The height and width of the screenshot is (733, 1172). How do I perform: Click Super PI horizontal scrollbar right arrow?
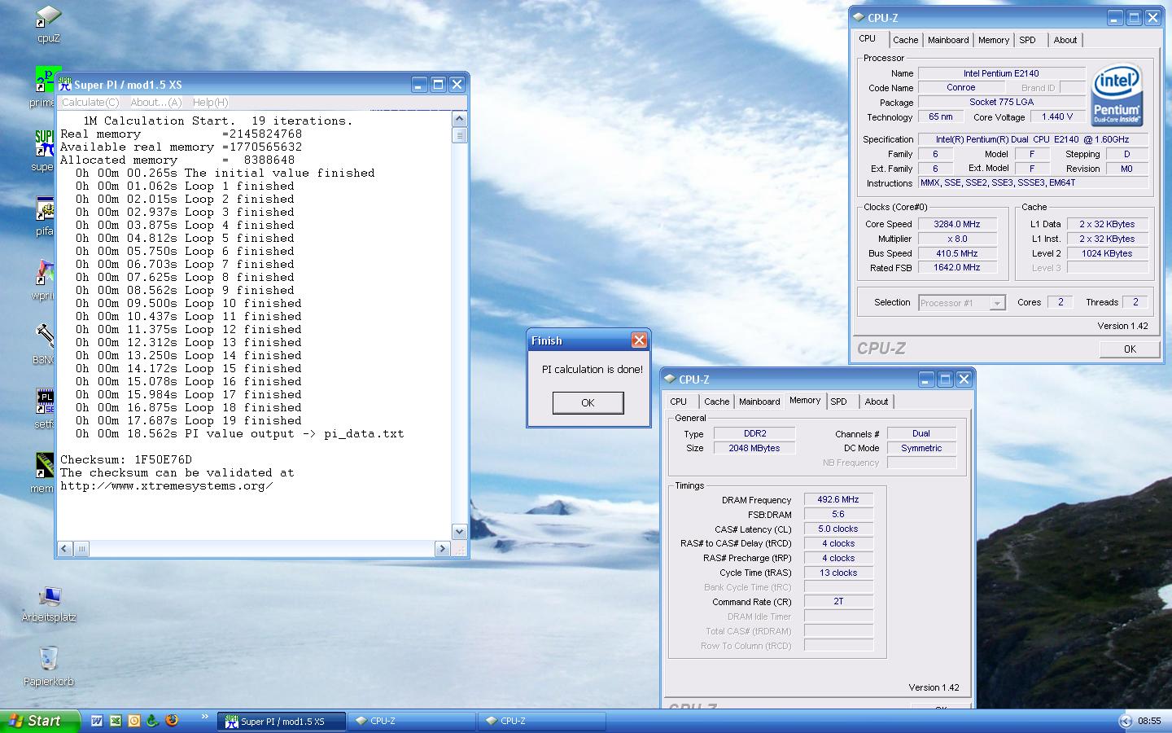443,549
